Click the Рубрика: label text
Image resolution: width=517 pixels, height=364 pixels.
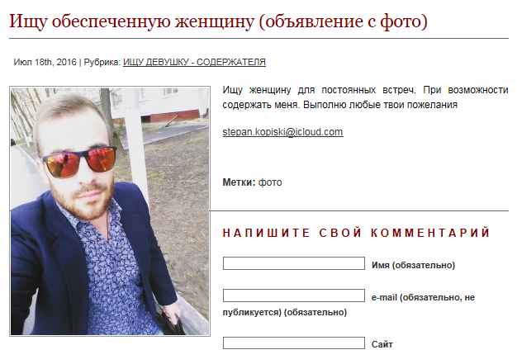click(102, 62)
